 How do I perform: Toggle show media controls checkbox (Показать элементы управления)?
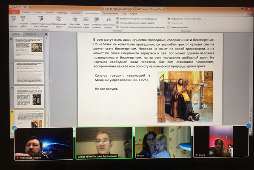click(x=118, y=27)
